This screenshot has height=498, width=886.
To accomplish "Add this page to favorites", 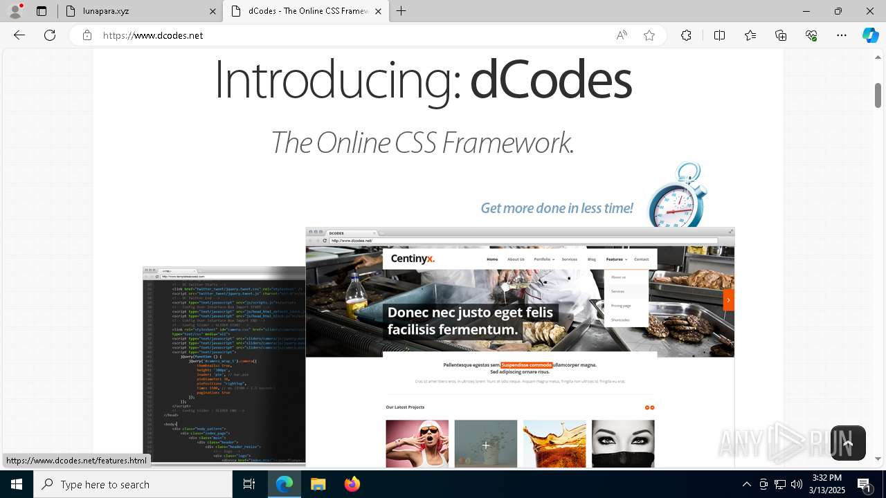I will point(649,35).
